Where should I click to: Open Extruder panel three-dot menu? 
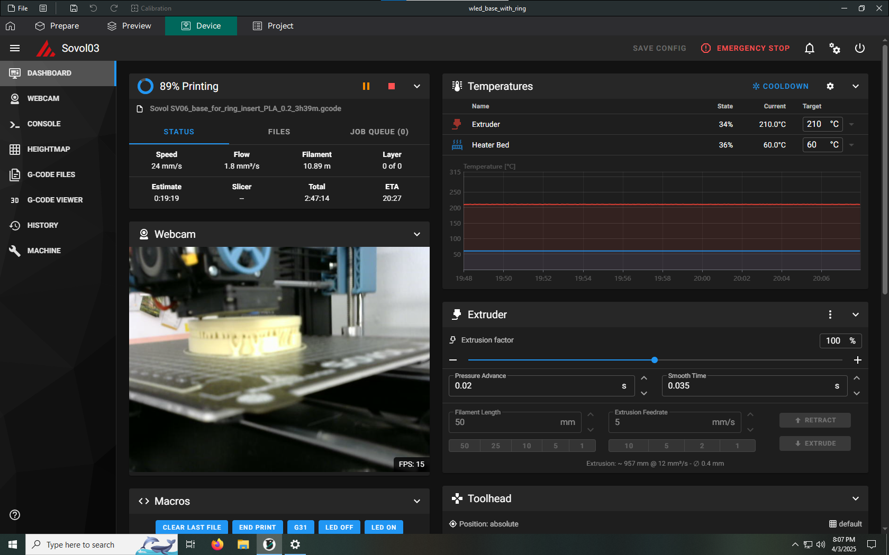[x=830, y=314]
